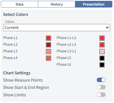Select the Presentation tab
The height and width of the screenshot is (103, 114).
tap(94, 4)
